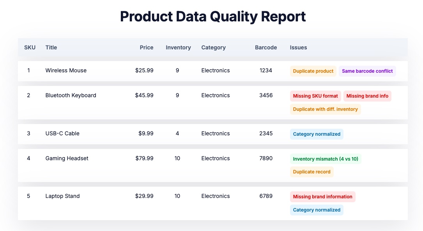Click the Inventory column header
Viewport: 423px width, 231px height.
(178, 47)
